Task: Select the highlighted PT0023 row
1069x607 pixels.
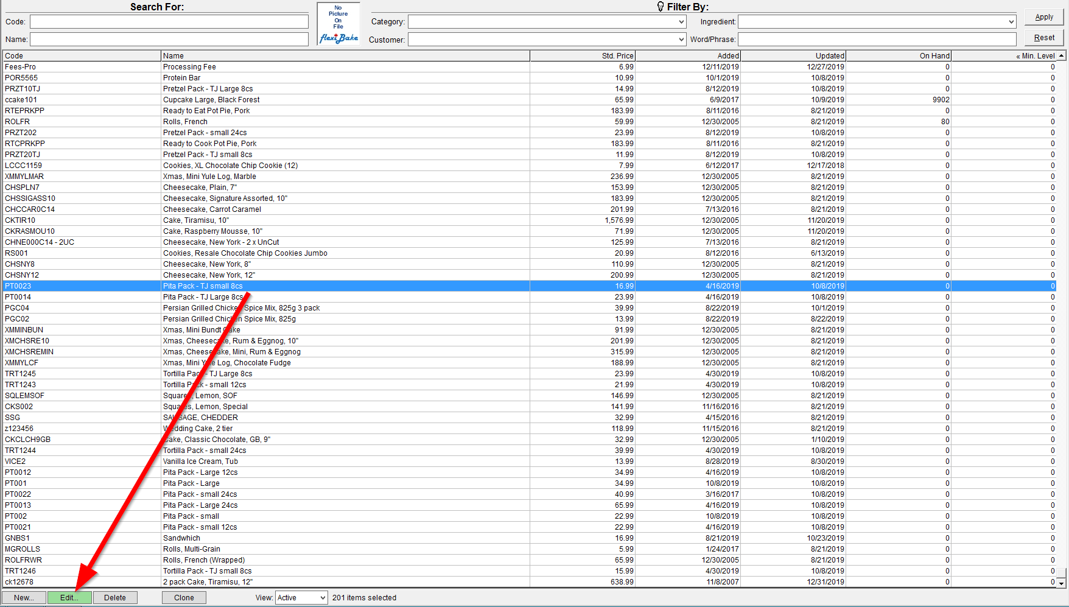Action: (529, 286)
